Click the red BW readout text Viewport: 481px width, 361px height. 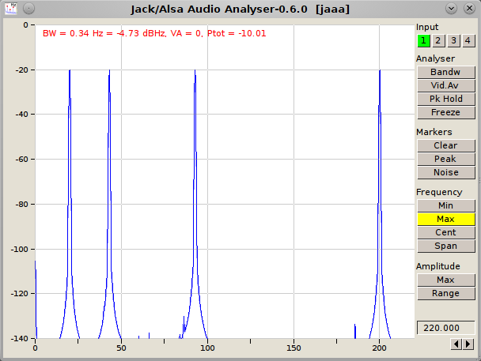click(154, 33)
